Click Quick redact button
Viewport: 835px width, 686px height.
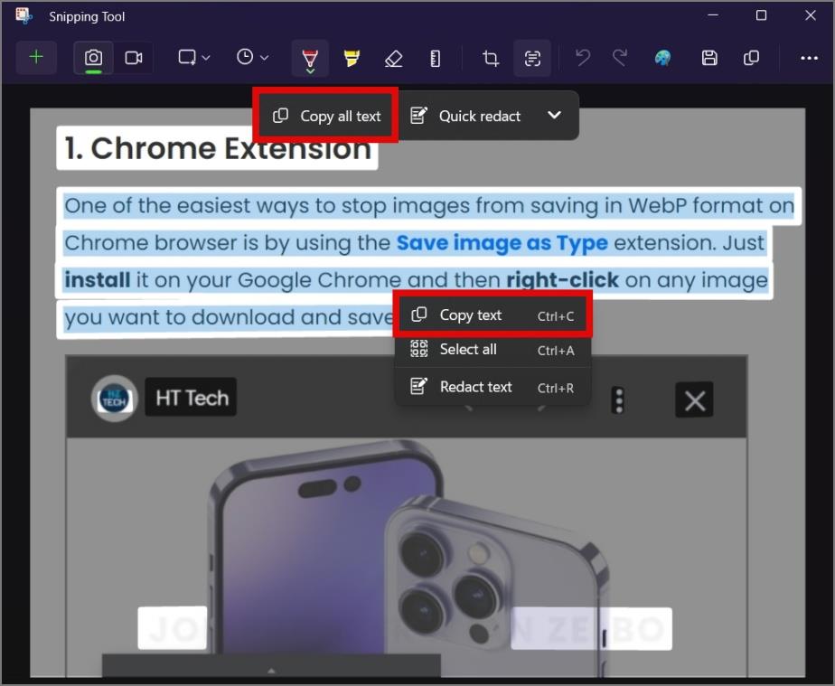click(464, 116)
